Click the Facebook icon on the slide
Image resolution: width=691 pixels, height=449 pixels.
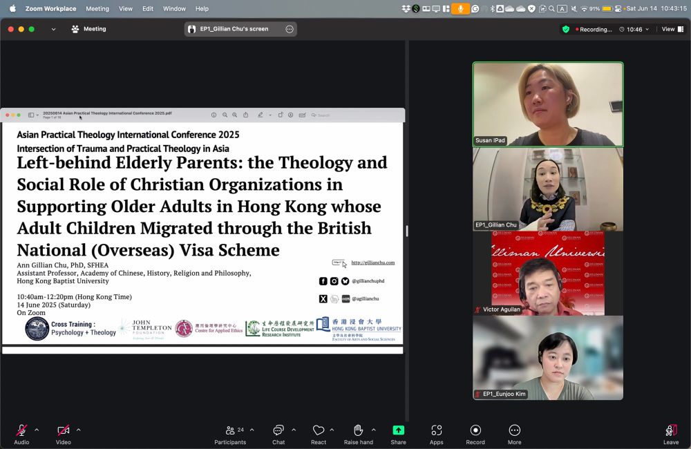click(x=323, y=281)
